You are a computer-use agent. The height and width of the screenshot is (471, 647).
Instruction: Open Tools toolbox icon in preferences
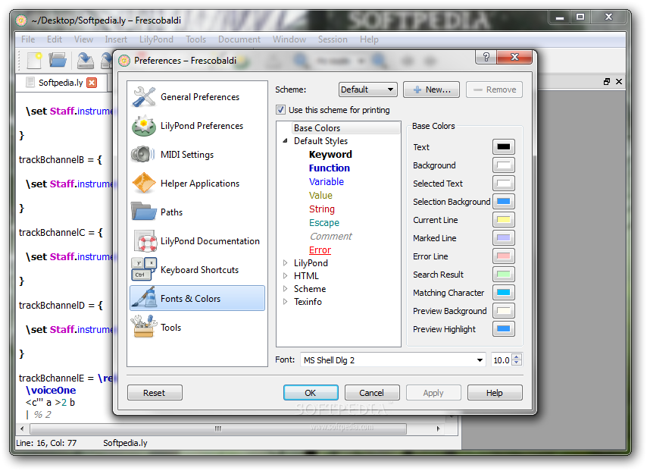(144, 327)
